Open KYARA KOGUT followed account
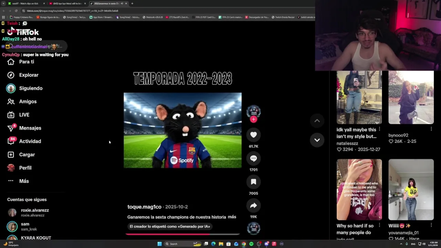441x248 pixels. [29, 238]
